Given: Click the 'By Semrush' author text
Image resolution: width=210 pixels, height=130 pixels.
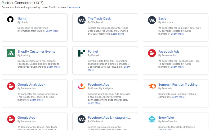Looking at the screenshot, I should point(165,89).
